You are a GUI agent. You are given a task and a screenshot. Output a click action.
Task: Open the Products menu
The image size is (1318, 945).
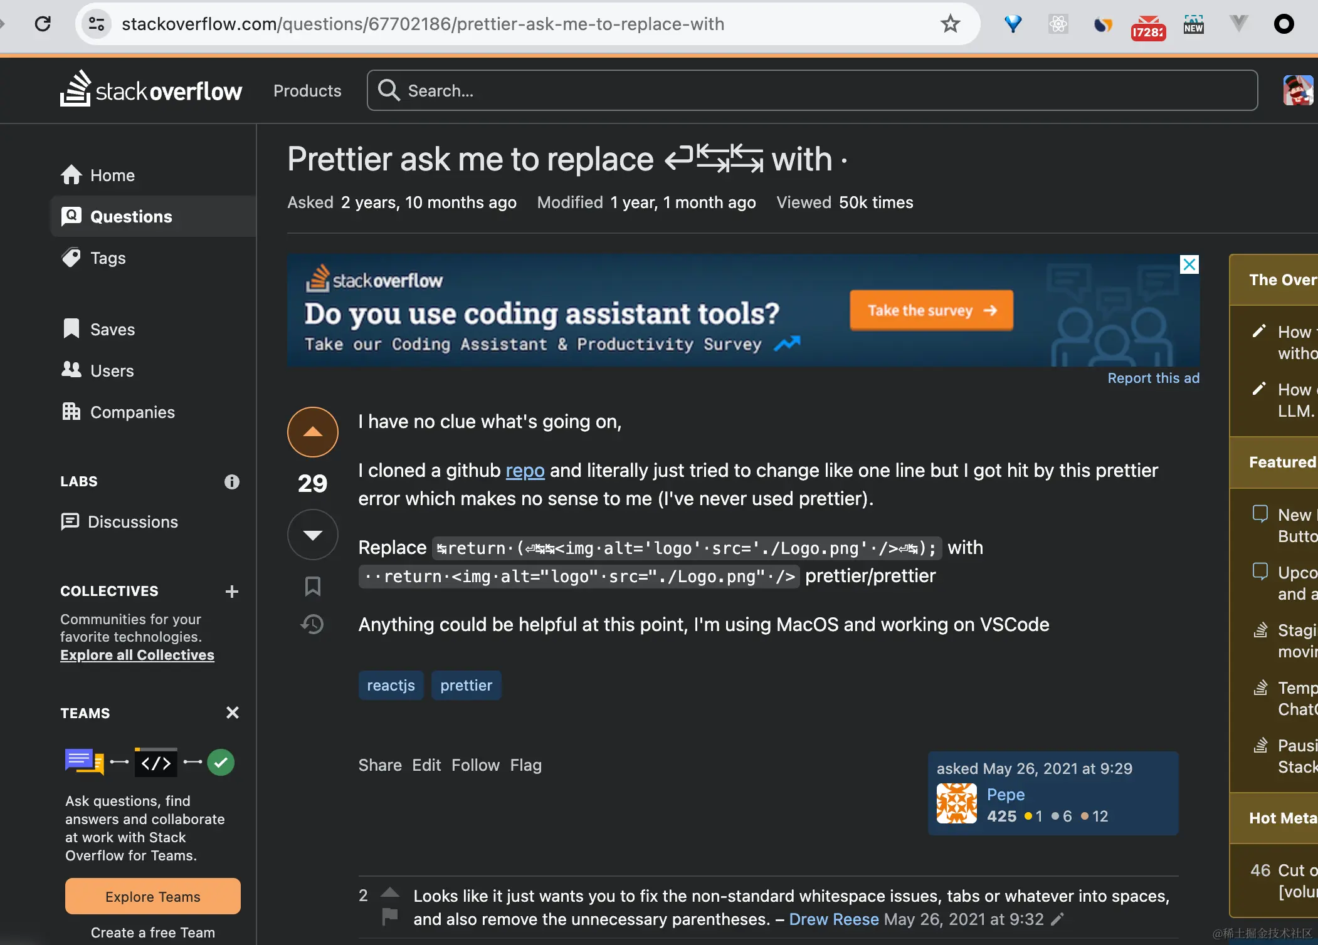click(307, 91)
